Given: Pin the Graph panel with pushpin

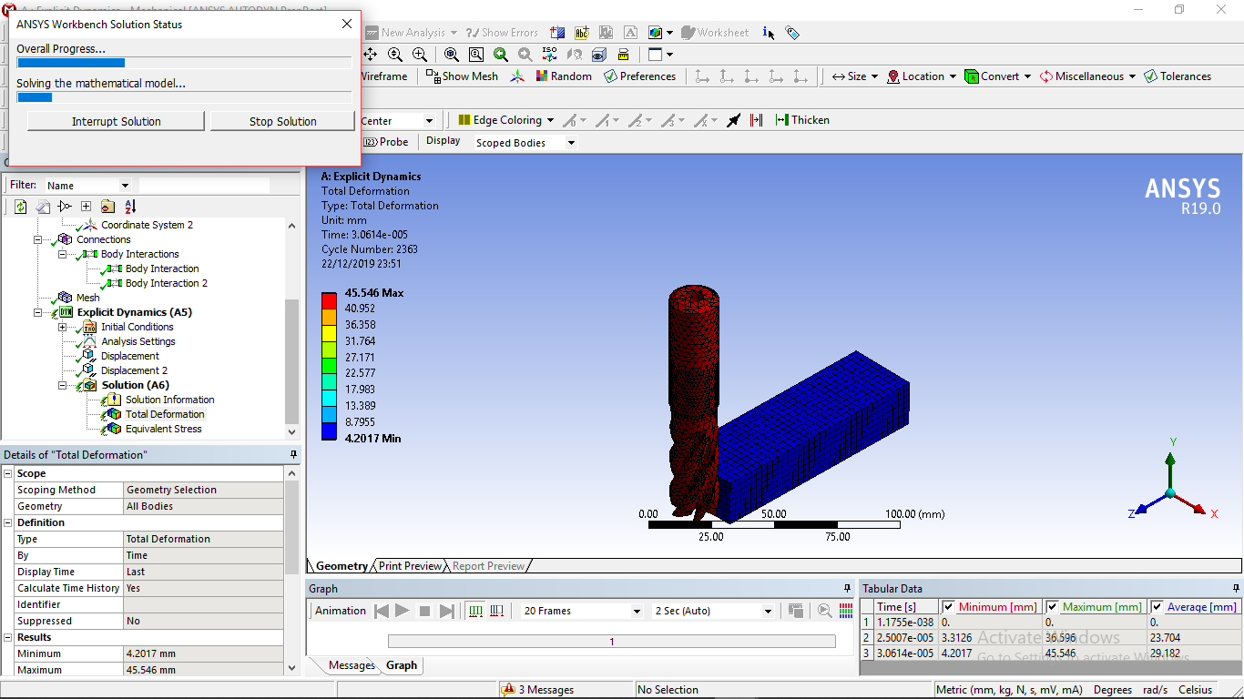Looking at the screenshot, I should [846, 589].
